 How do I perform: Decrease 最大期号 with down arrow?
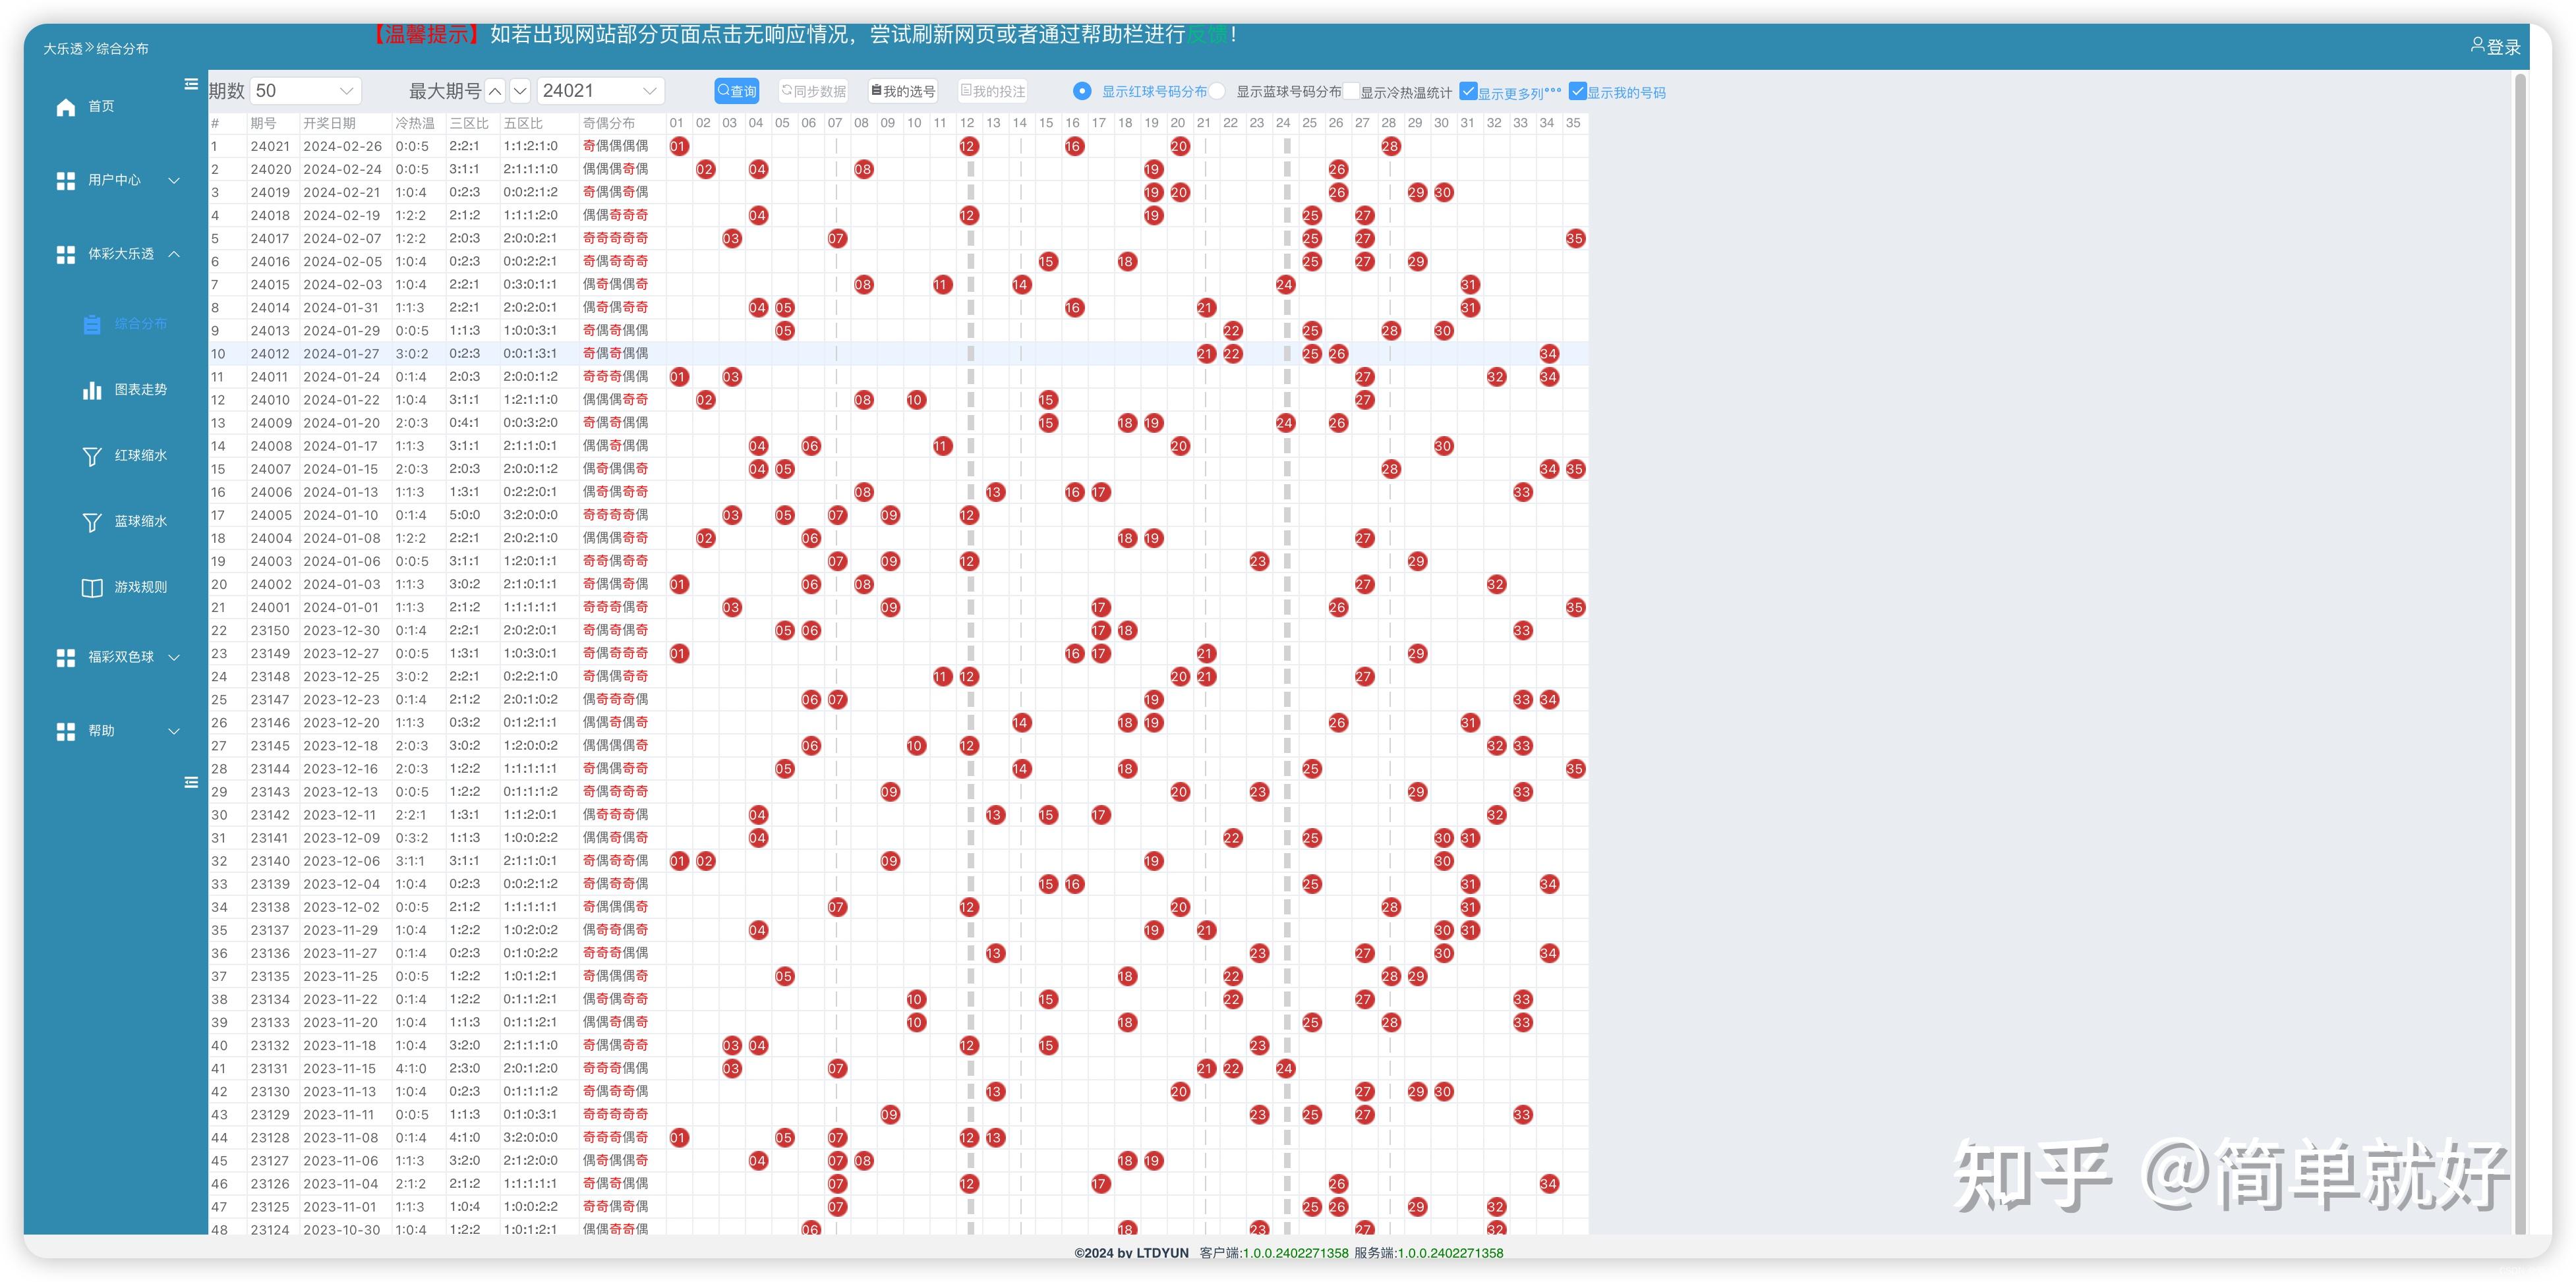click(x=520, y=91)
